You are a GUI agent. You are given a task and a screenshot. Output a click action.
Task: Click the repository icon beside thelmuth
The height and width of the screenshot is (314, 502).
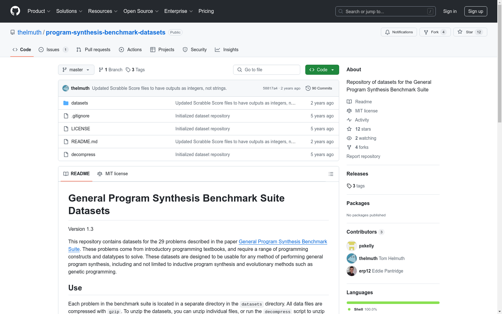click(13, 32)
